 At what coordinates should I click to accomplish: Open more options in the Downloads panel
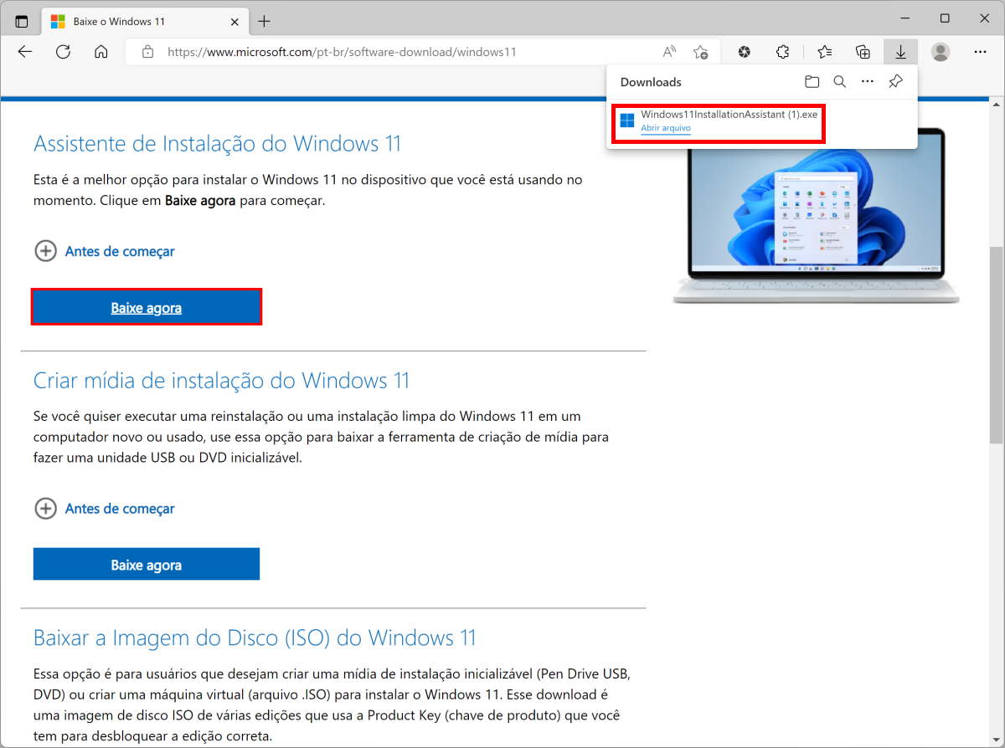(868, 82)
